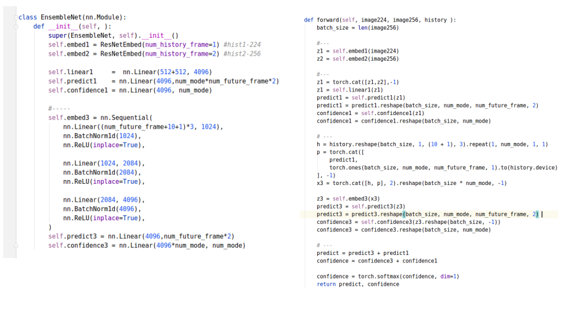Click the 'predict3 = self.predict3(z3)' line
The image size is (570, 310).
(x=361, y=206)
